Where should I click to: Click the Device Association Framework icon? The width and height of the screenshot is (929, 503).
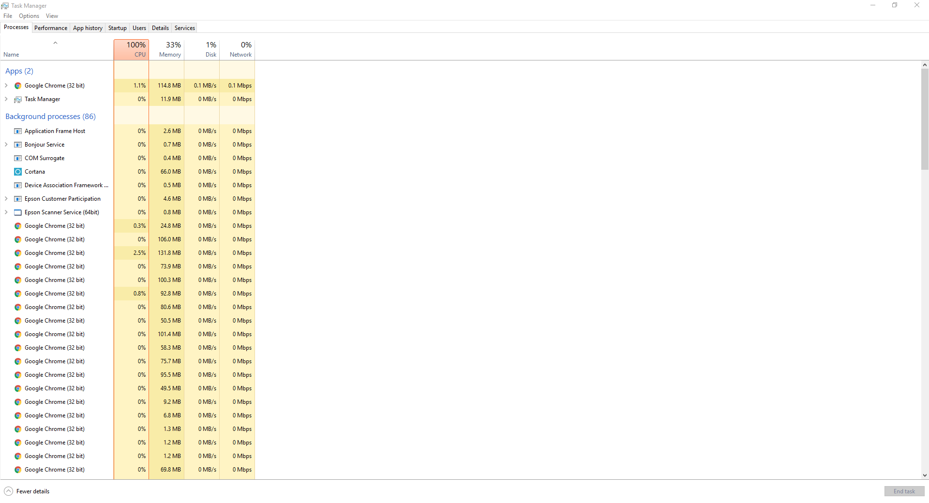[x=18, y=185]
